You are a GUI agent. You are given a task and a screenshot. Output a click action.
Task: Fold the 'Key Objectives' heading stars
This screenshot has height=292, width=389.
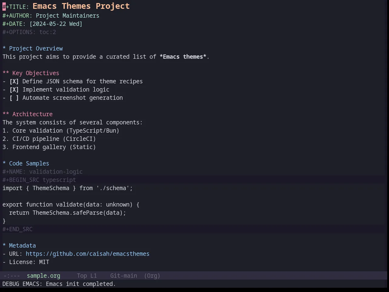(6, 73)
